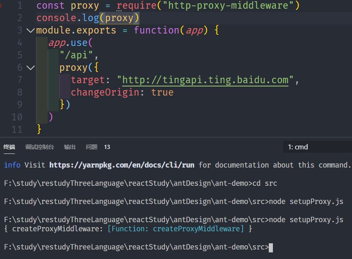Click the true value on line 8
This screenshot has width=352, height=259.
point(162,92)
